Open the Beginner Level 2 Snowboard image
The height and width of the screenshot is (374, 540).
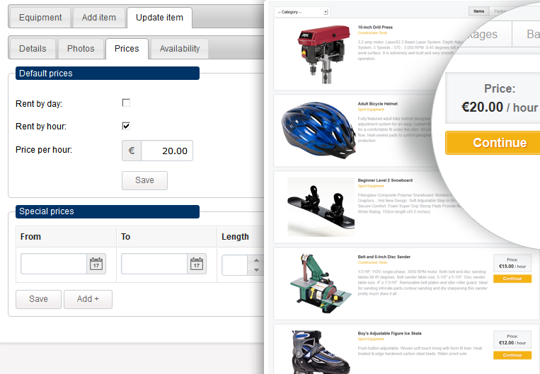321,207
